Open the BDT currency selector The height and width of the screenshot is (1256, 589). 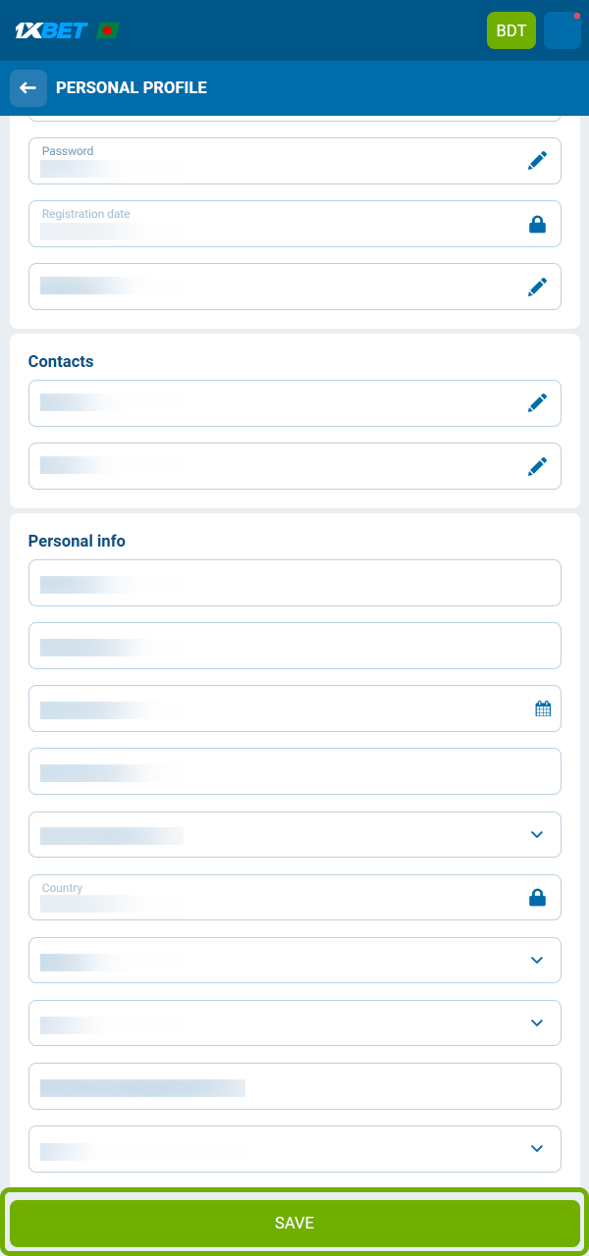coord(510,30)
